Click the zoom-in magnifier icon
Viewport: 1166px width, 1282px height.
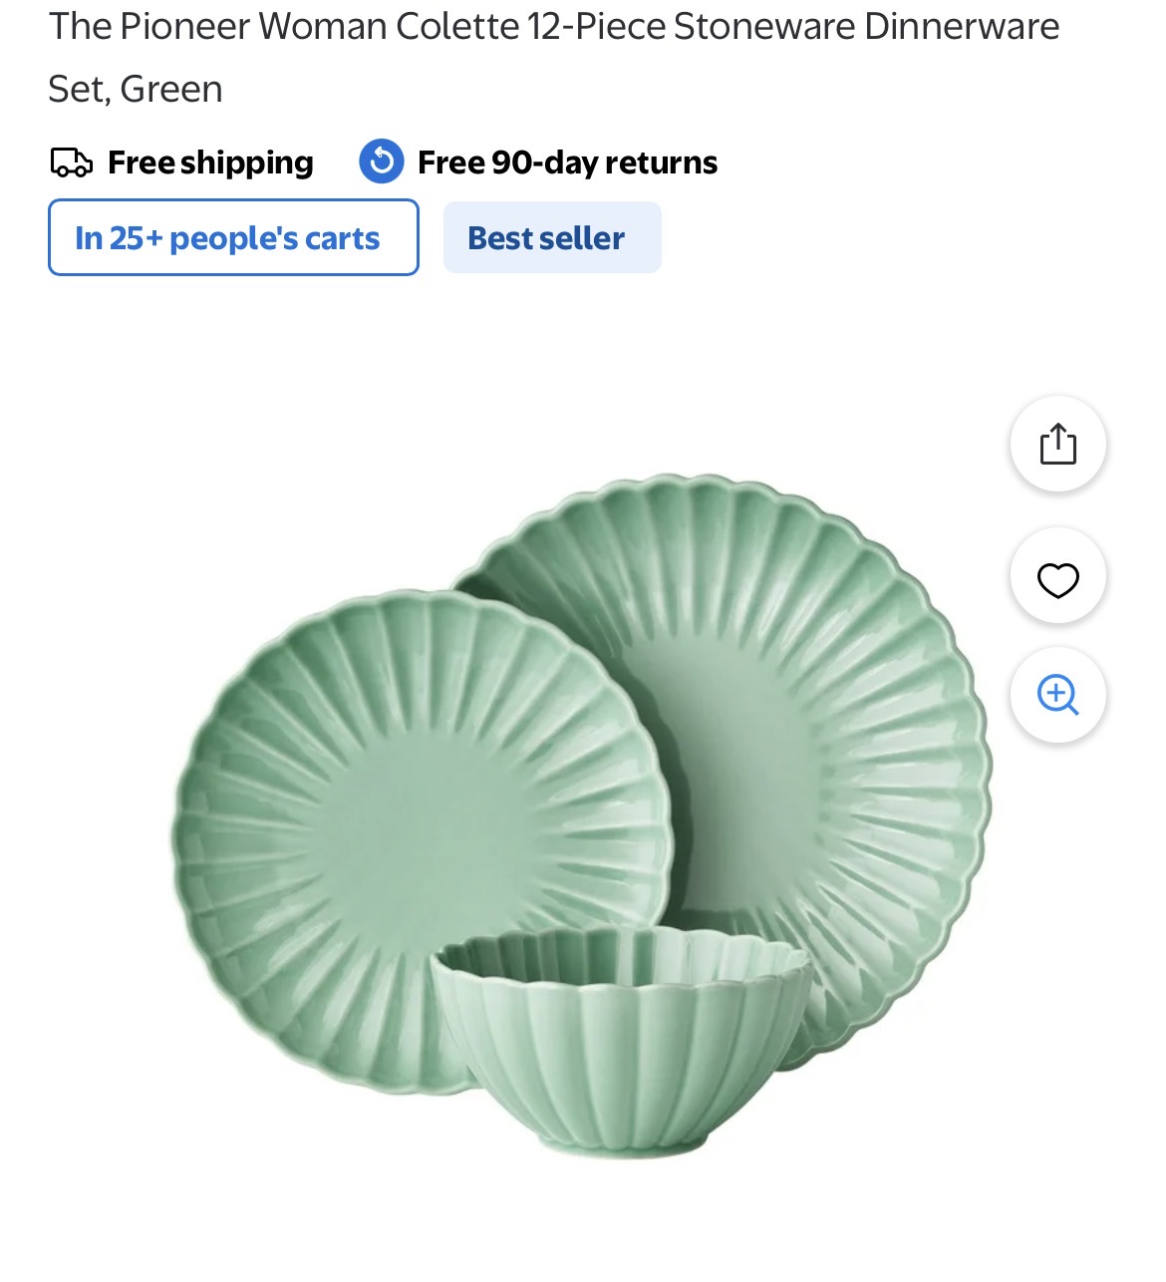pos(1057,695)
